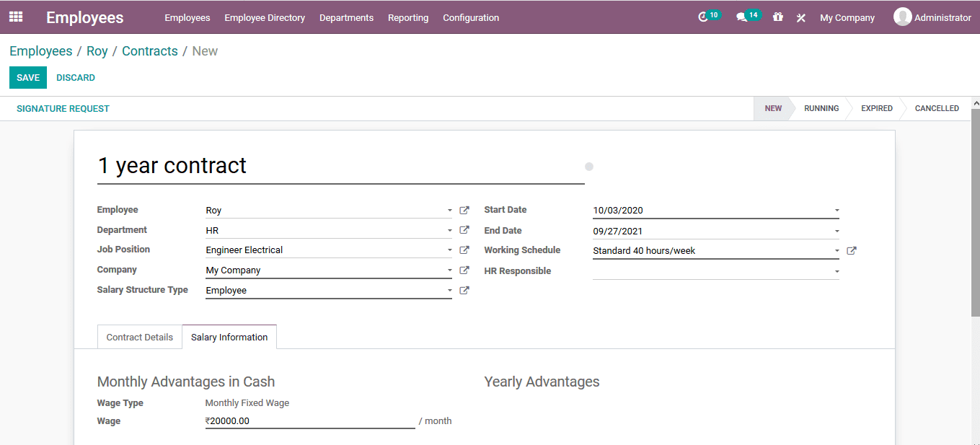Viewport: 980px width, 445px height.
Task: Open the Salary Structure Type external link icon
Action: [x=464, y=290]
